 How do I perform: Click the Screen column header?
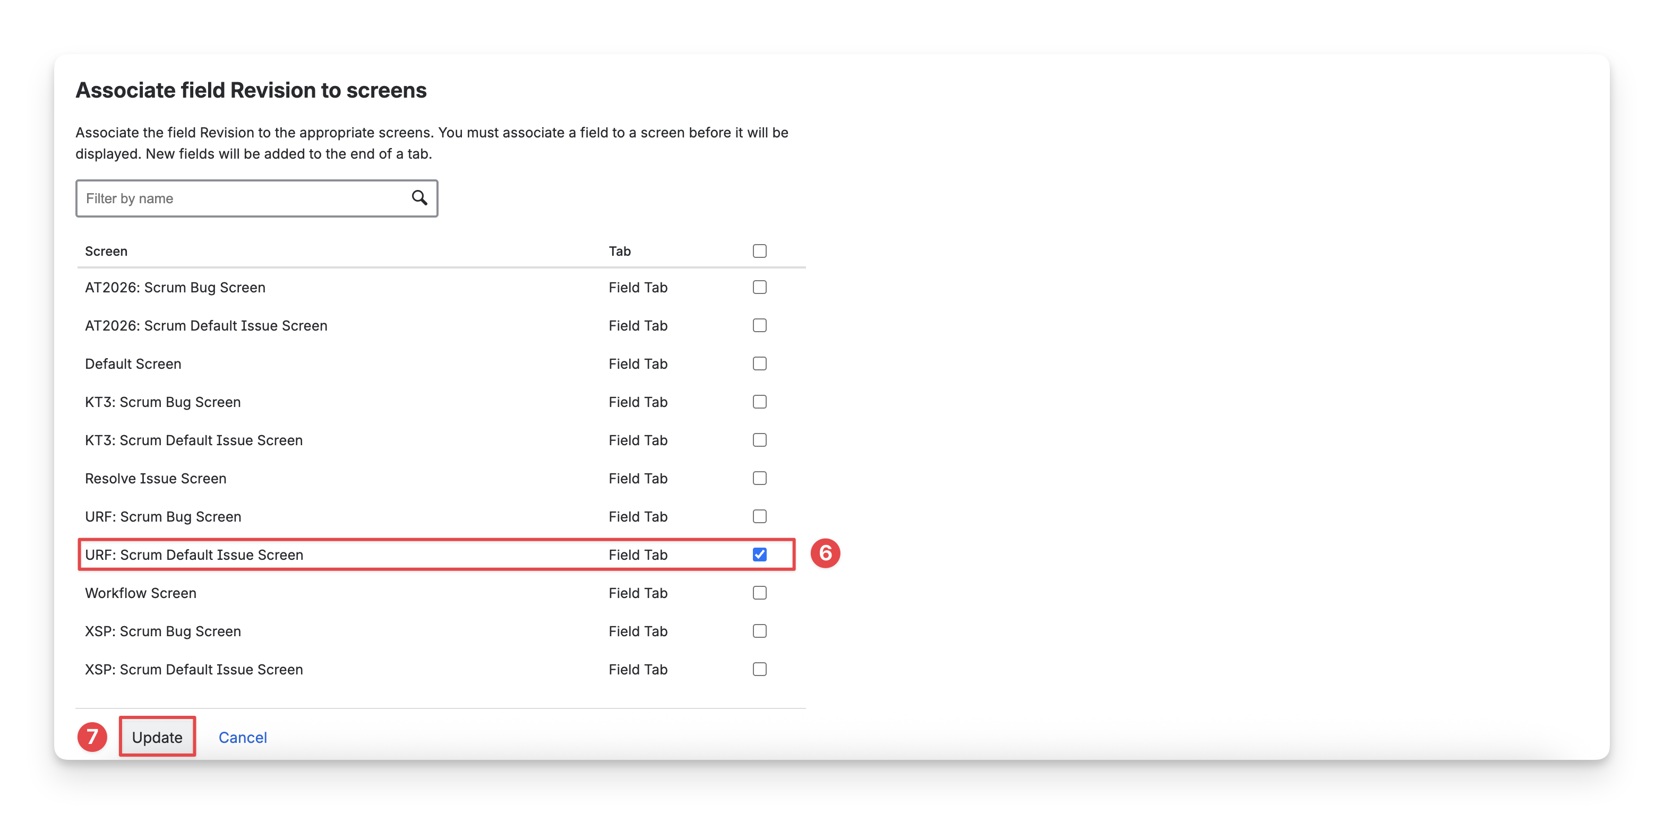[106, 251]
